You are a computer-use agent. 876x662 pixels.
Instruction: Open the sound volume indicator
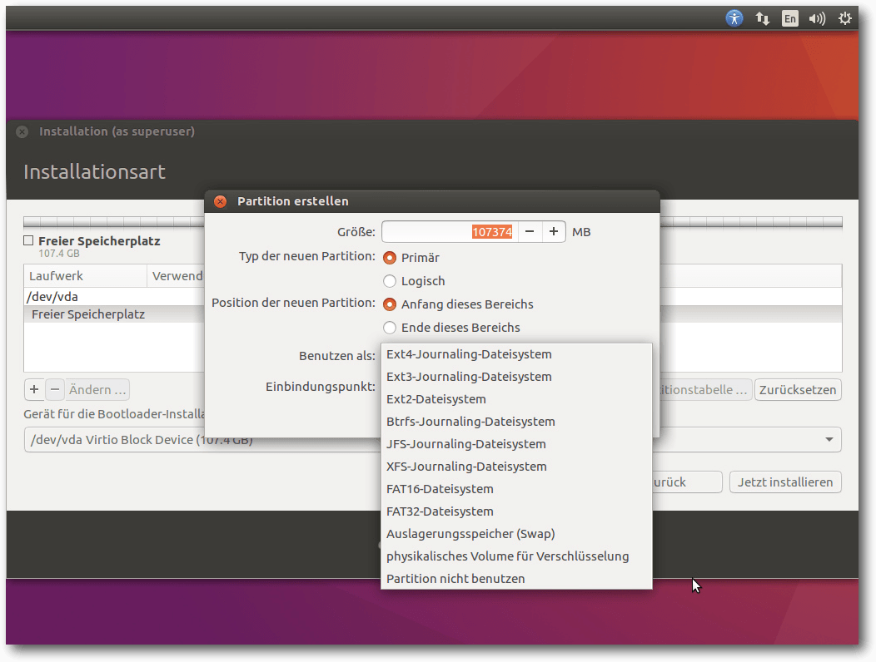817,18
